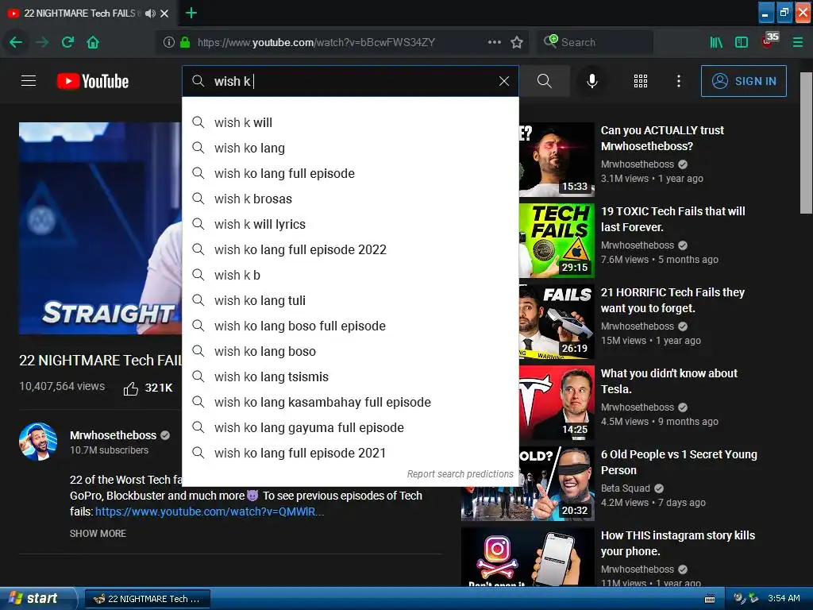Choose suggestion "wish ko lang gayuma full episode"

coord(350,427)
